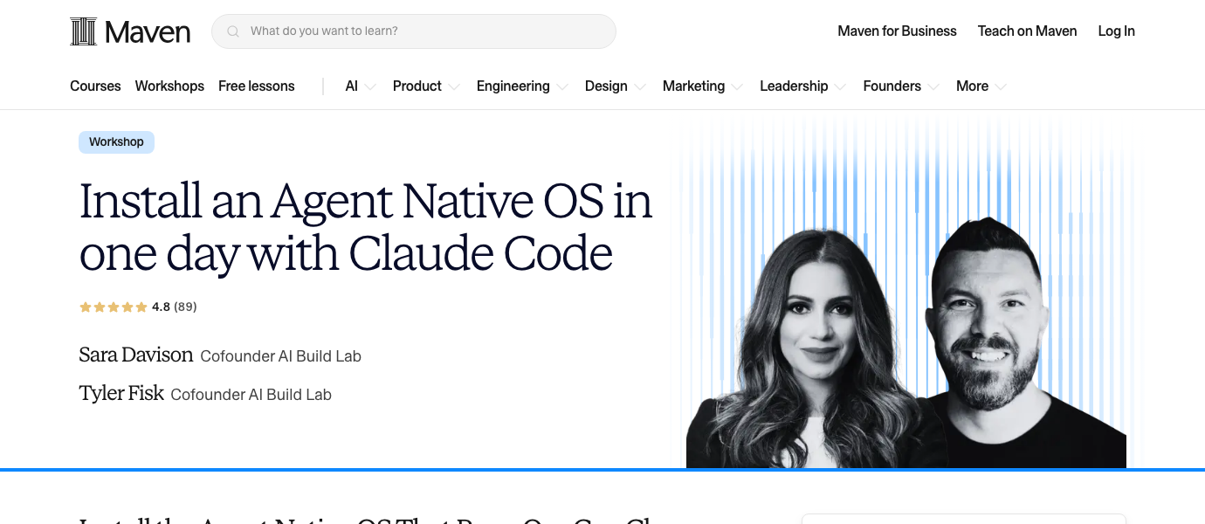The width and height of the screenshot is (1205, 524).
Task: Click the Workshop badge
Action: (116, 142)
